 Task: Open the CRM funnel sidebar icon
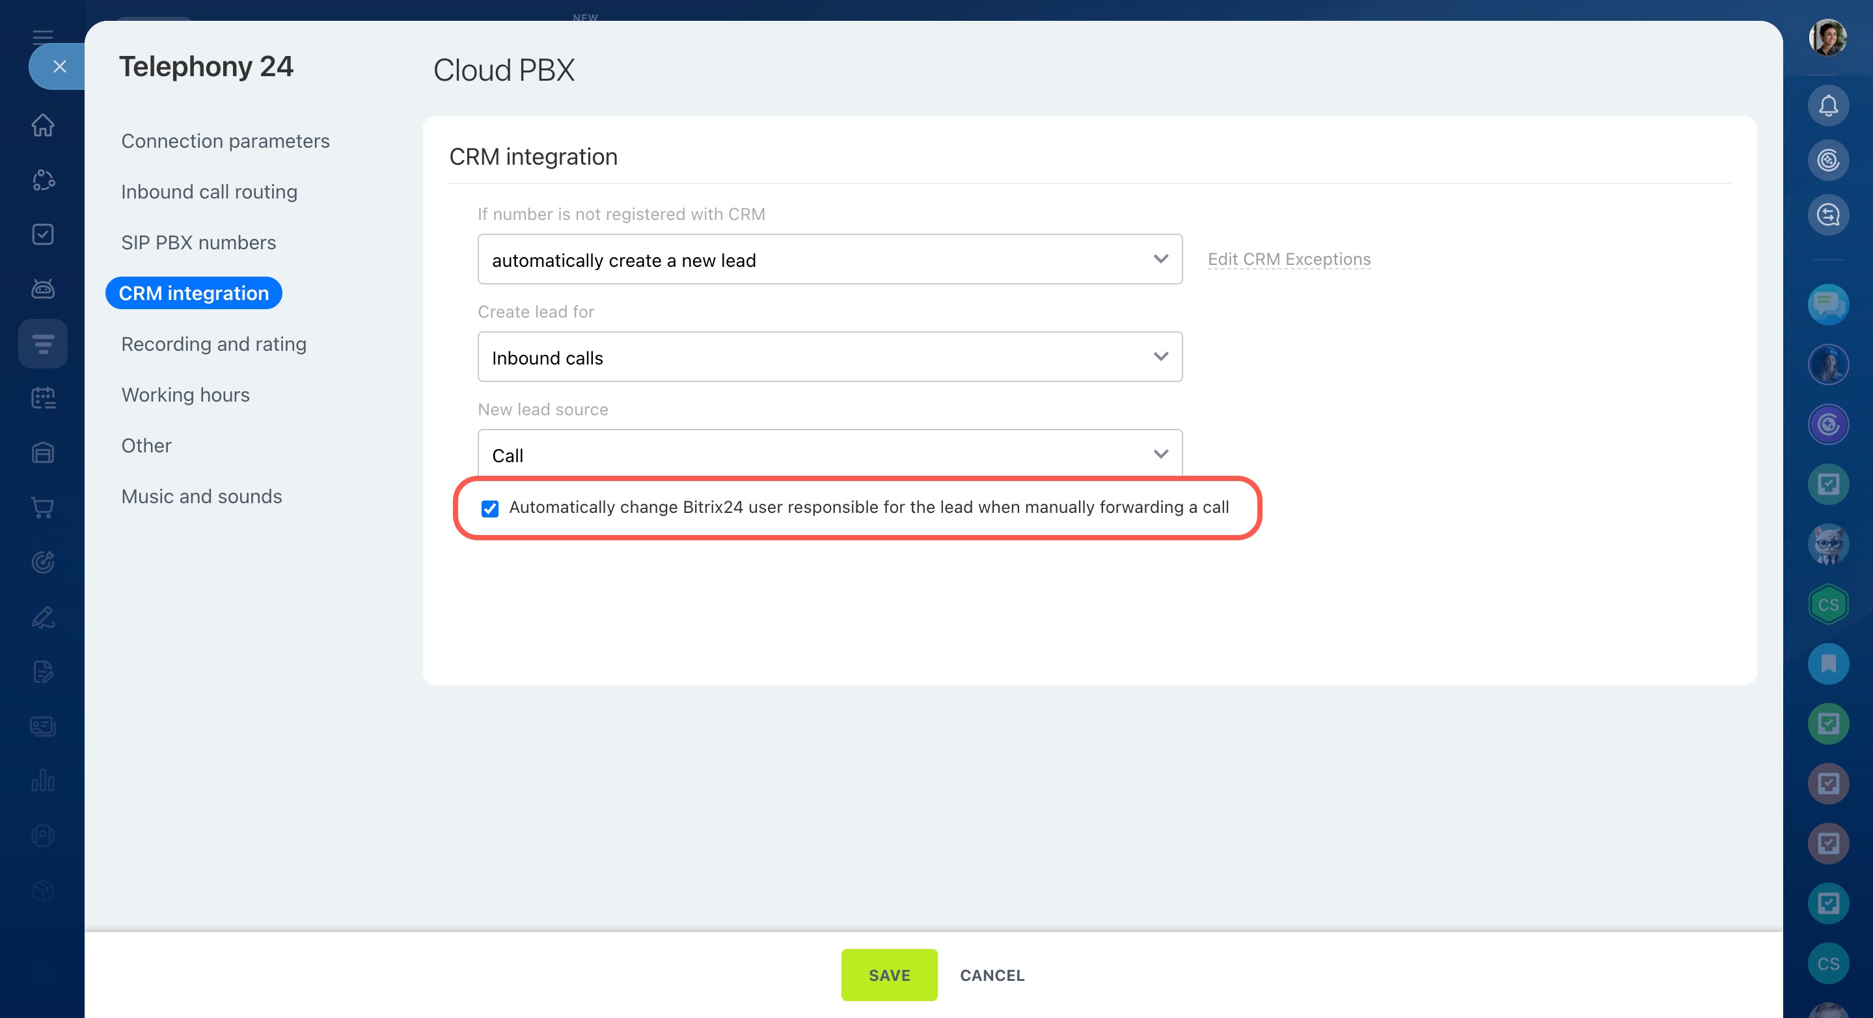pos(43,343)
